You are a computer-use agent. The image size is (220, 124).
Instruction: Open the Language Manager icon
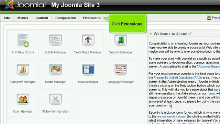pyautogui.click(x=121, y=70)
